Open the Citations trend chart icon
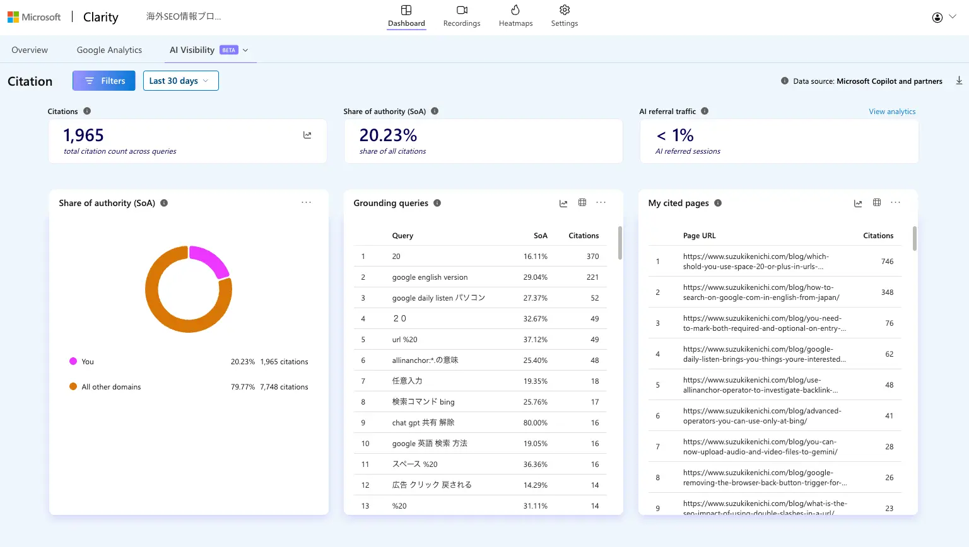 coord(307,135)
